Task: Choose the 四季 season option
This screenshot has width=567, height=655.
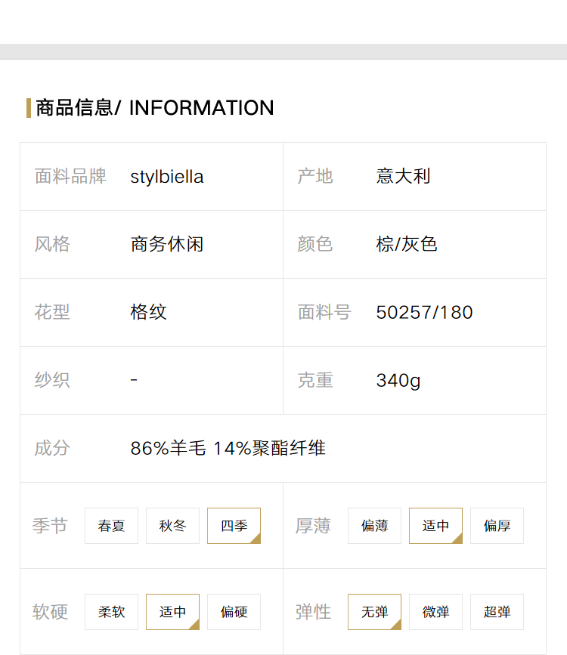Action: (x=234, y=526)
